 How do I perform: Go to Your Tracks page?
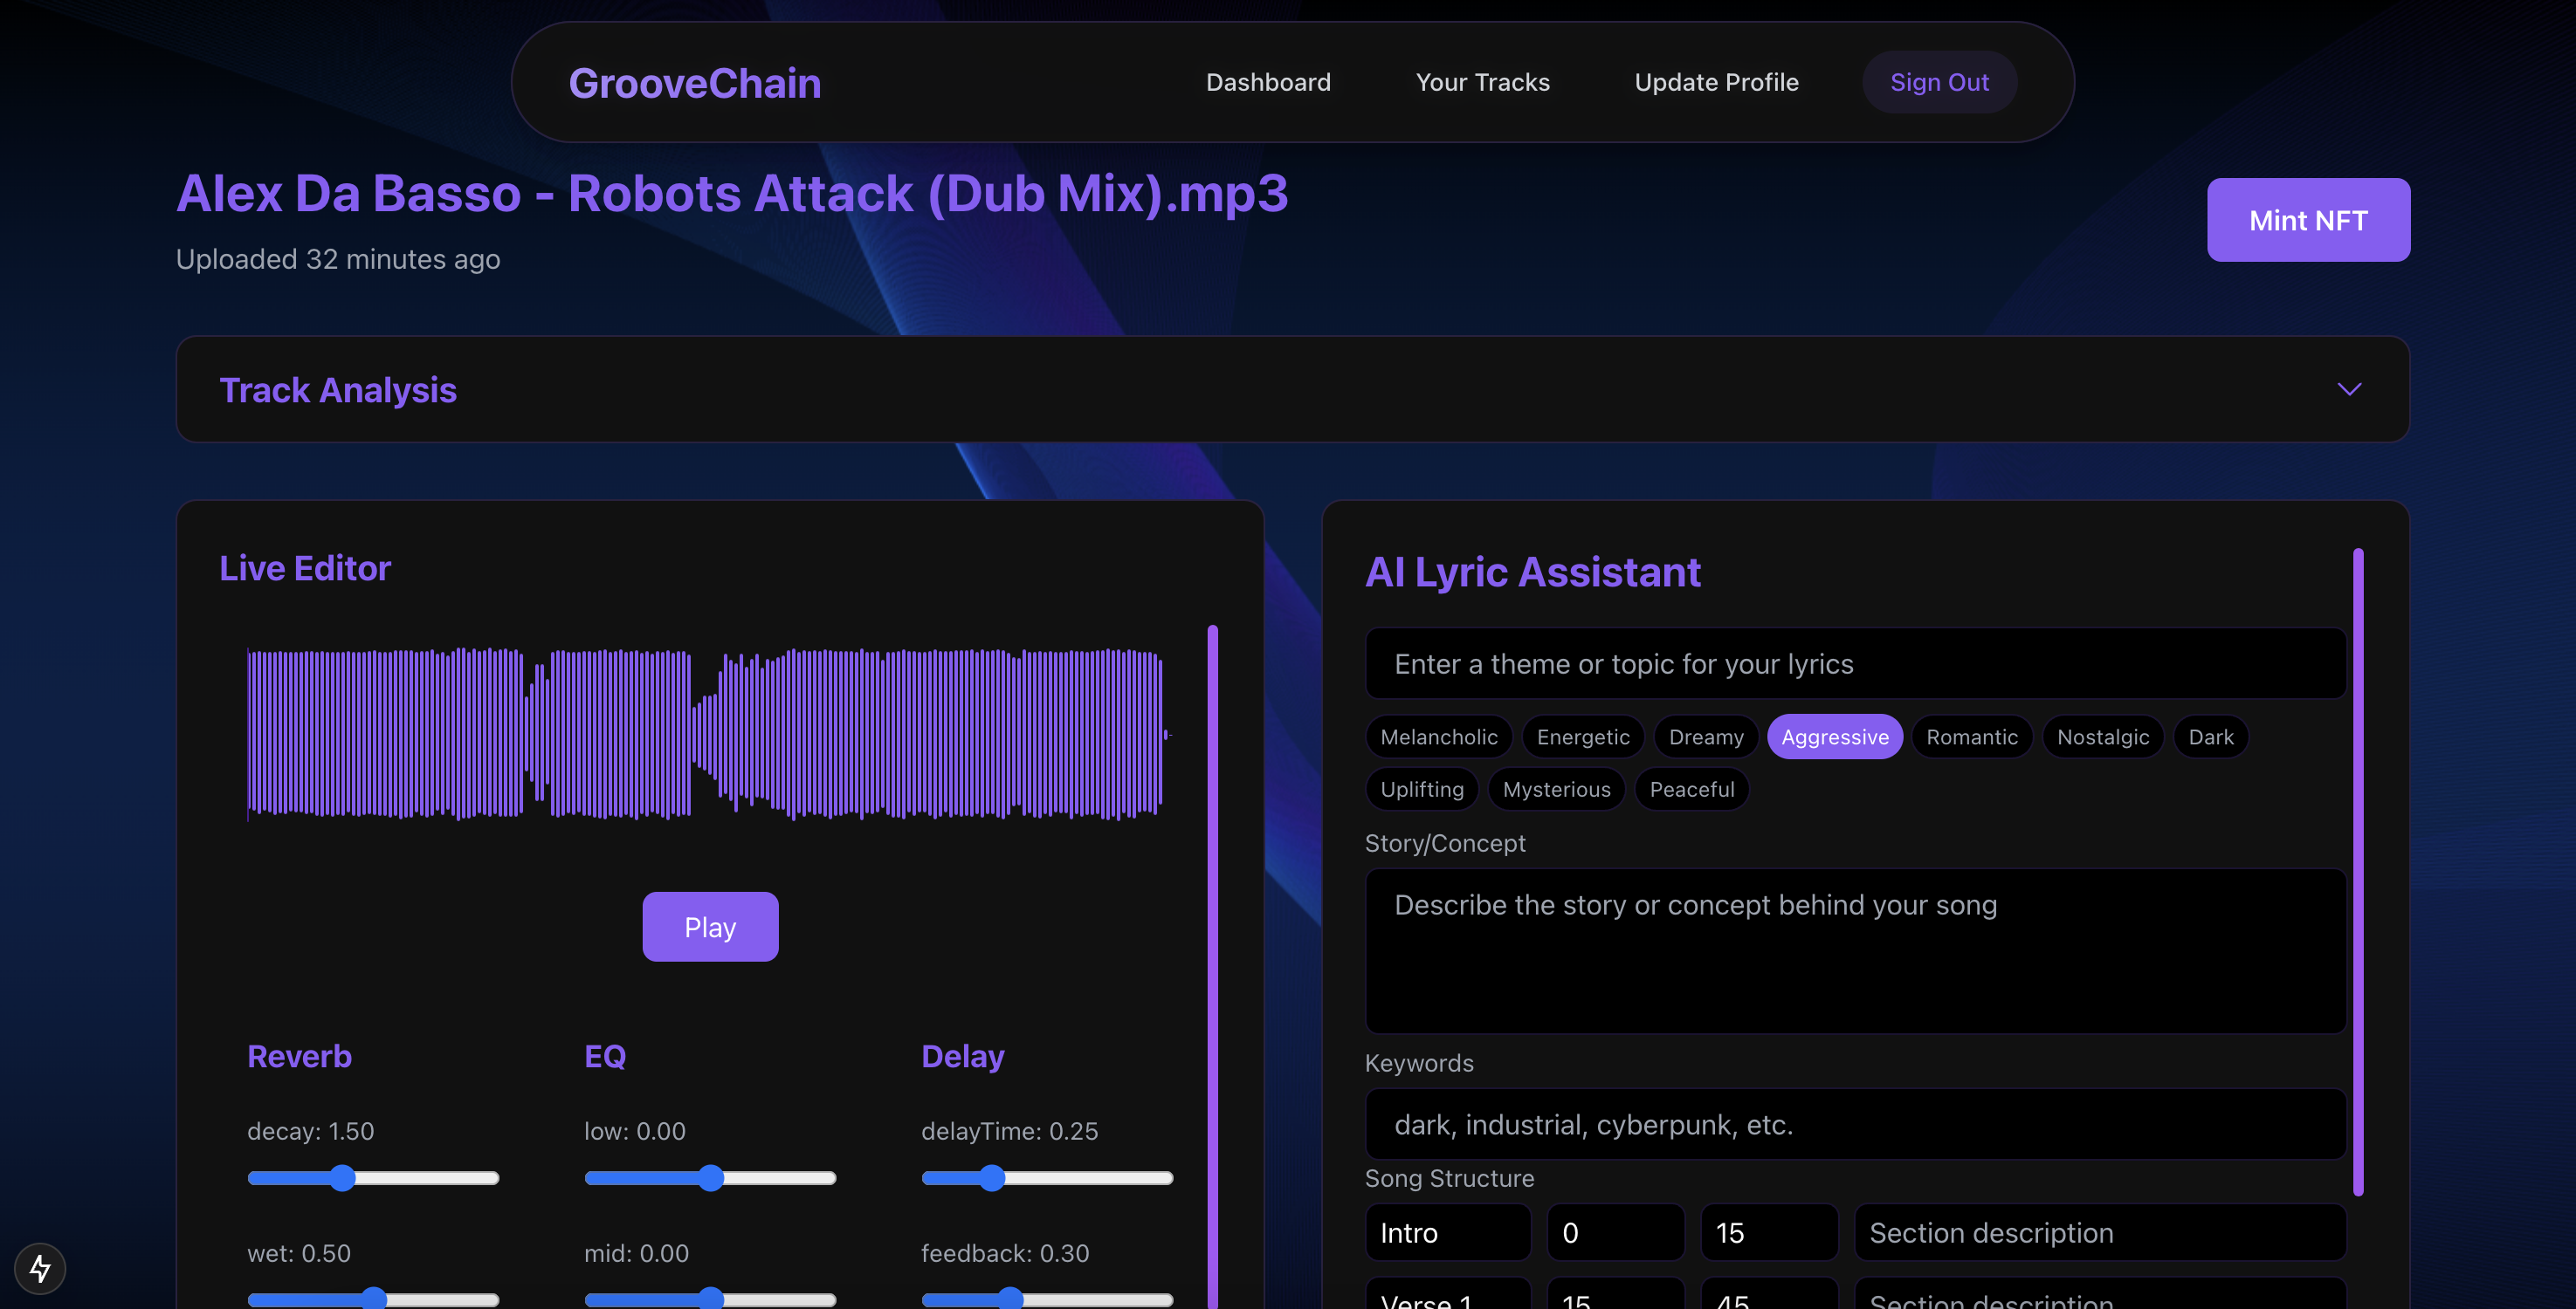click(x=1482, y=82)
